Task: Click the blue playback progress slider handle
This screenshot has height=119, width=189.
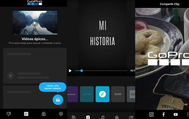Action: click(x=81, y=71)
